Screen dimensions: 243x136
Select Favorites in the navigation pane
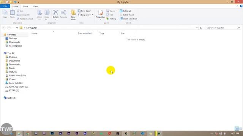click(x=11, y=35)
